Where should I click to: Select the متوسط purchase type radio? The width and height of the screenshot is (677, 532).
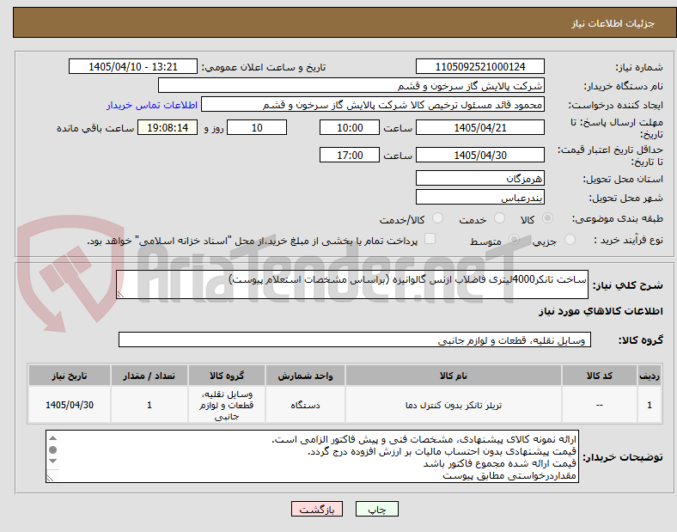tap(514, 240)
